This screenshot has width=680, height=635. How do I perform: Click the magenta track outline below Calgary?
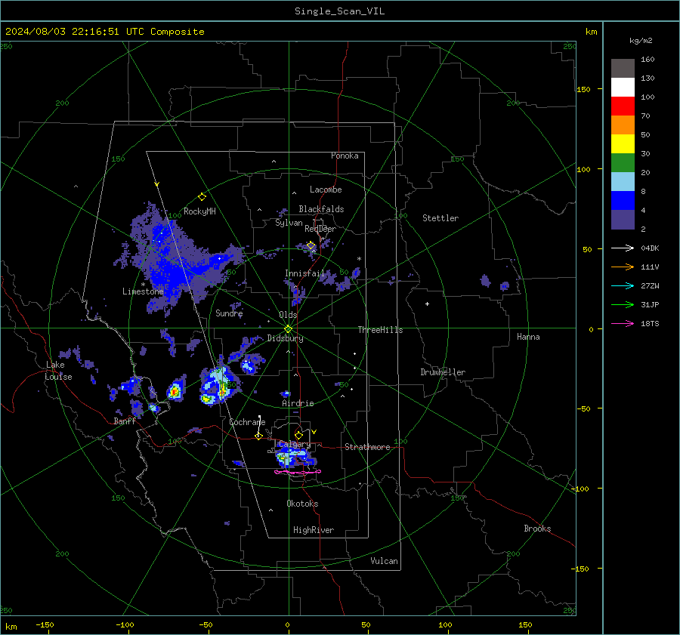tap(298, 472)
